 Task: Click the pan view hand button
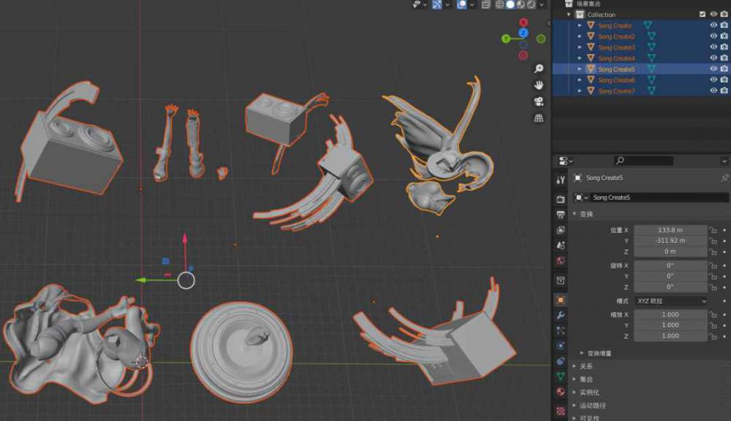(539, 85)
